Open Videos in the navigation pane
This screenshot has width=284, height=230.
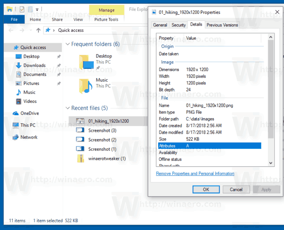click(x=30, y=101)
